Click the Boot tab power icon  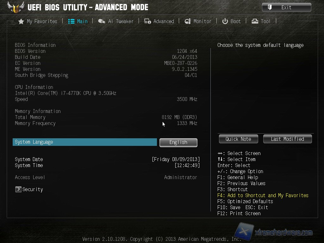225,21
